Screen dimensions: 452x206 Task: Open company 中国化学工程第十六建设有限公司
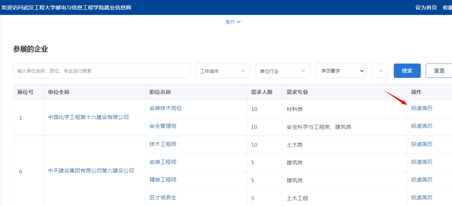(88, 117)
